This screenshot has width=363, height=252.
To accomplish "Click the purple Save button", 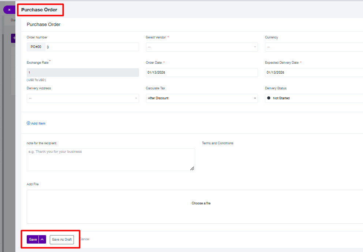I will tap(33, 240).
